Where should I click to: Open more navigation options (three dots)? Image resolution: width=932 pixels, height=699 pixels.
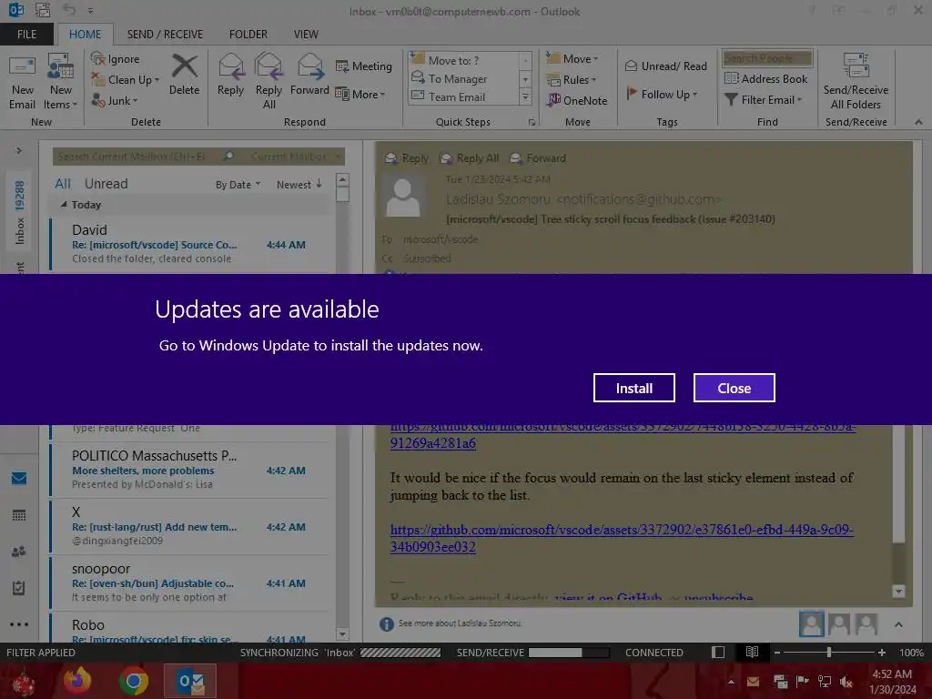[x=19, y=624]
